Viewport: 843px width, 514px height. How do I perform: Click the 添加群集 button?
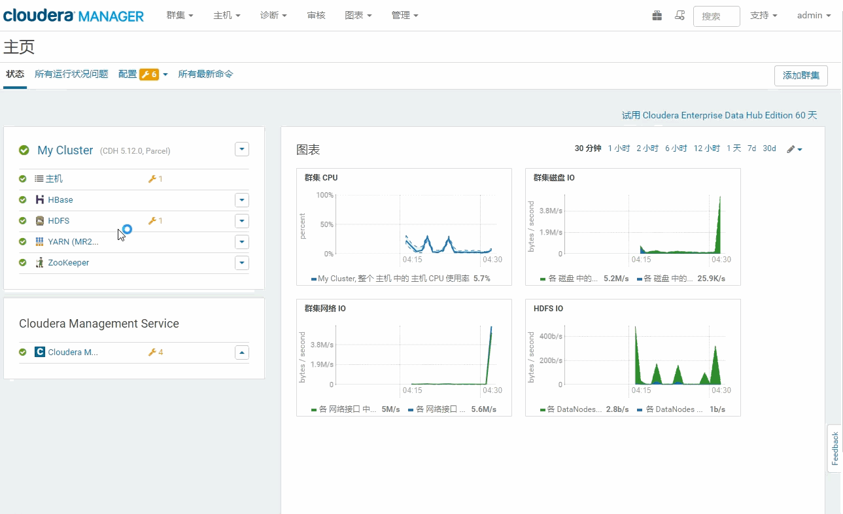coord(800,75)
